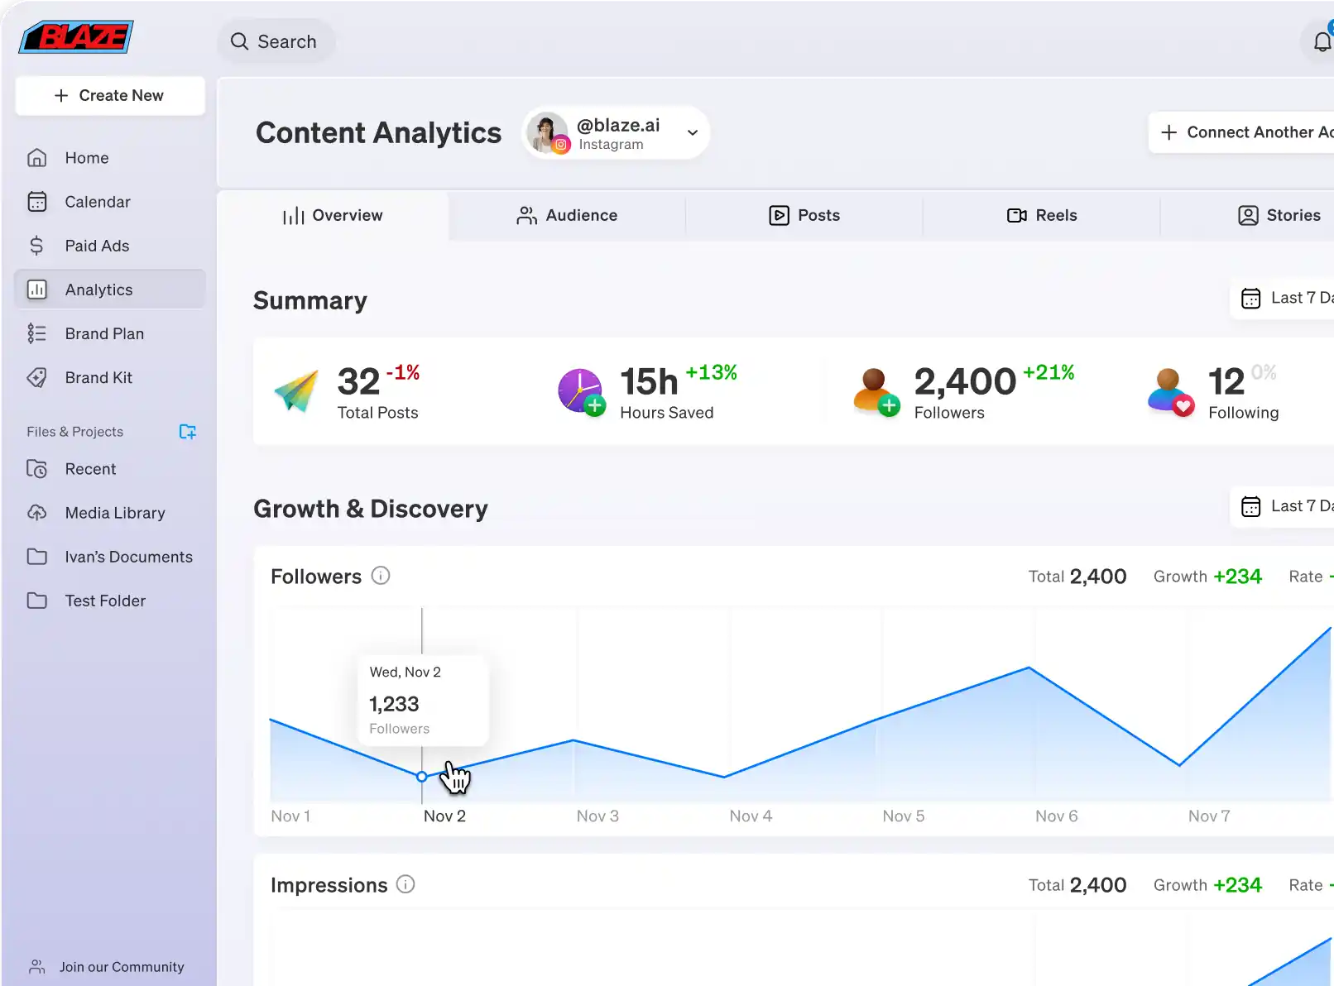The image size is (1334, 986).
Task: Click the Create New button
Action: click(x=110, y=96)
